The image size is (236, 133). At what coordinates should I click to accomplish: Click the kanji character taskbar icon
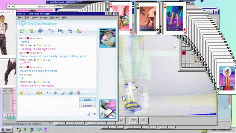pos(32,130)
